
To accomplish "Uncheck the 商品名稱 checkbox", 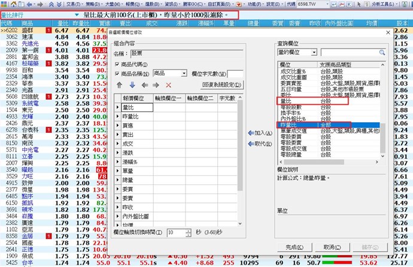I will tap(117, 73).
